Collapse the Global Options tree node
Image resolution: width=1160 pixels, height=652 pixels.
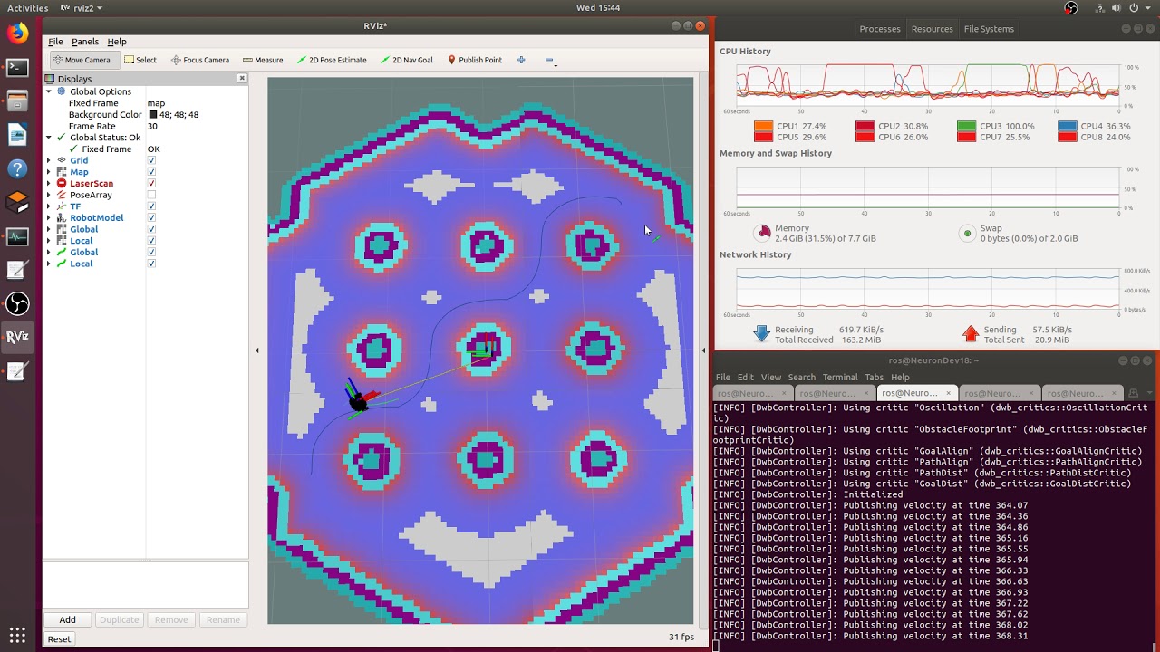pos(49,91)
